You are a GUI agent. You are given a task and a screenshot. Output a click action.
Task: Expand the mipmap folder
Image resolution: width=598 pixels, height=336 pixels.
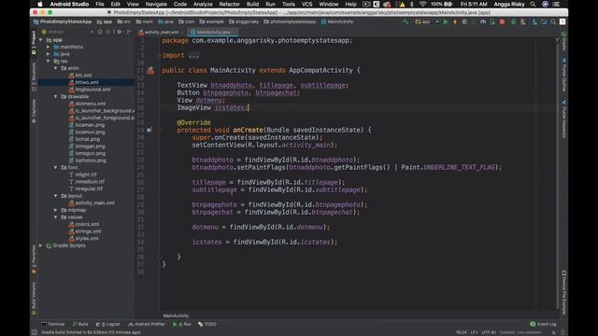pos(55,210)
